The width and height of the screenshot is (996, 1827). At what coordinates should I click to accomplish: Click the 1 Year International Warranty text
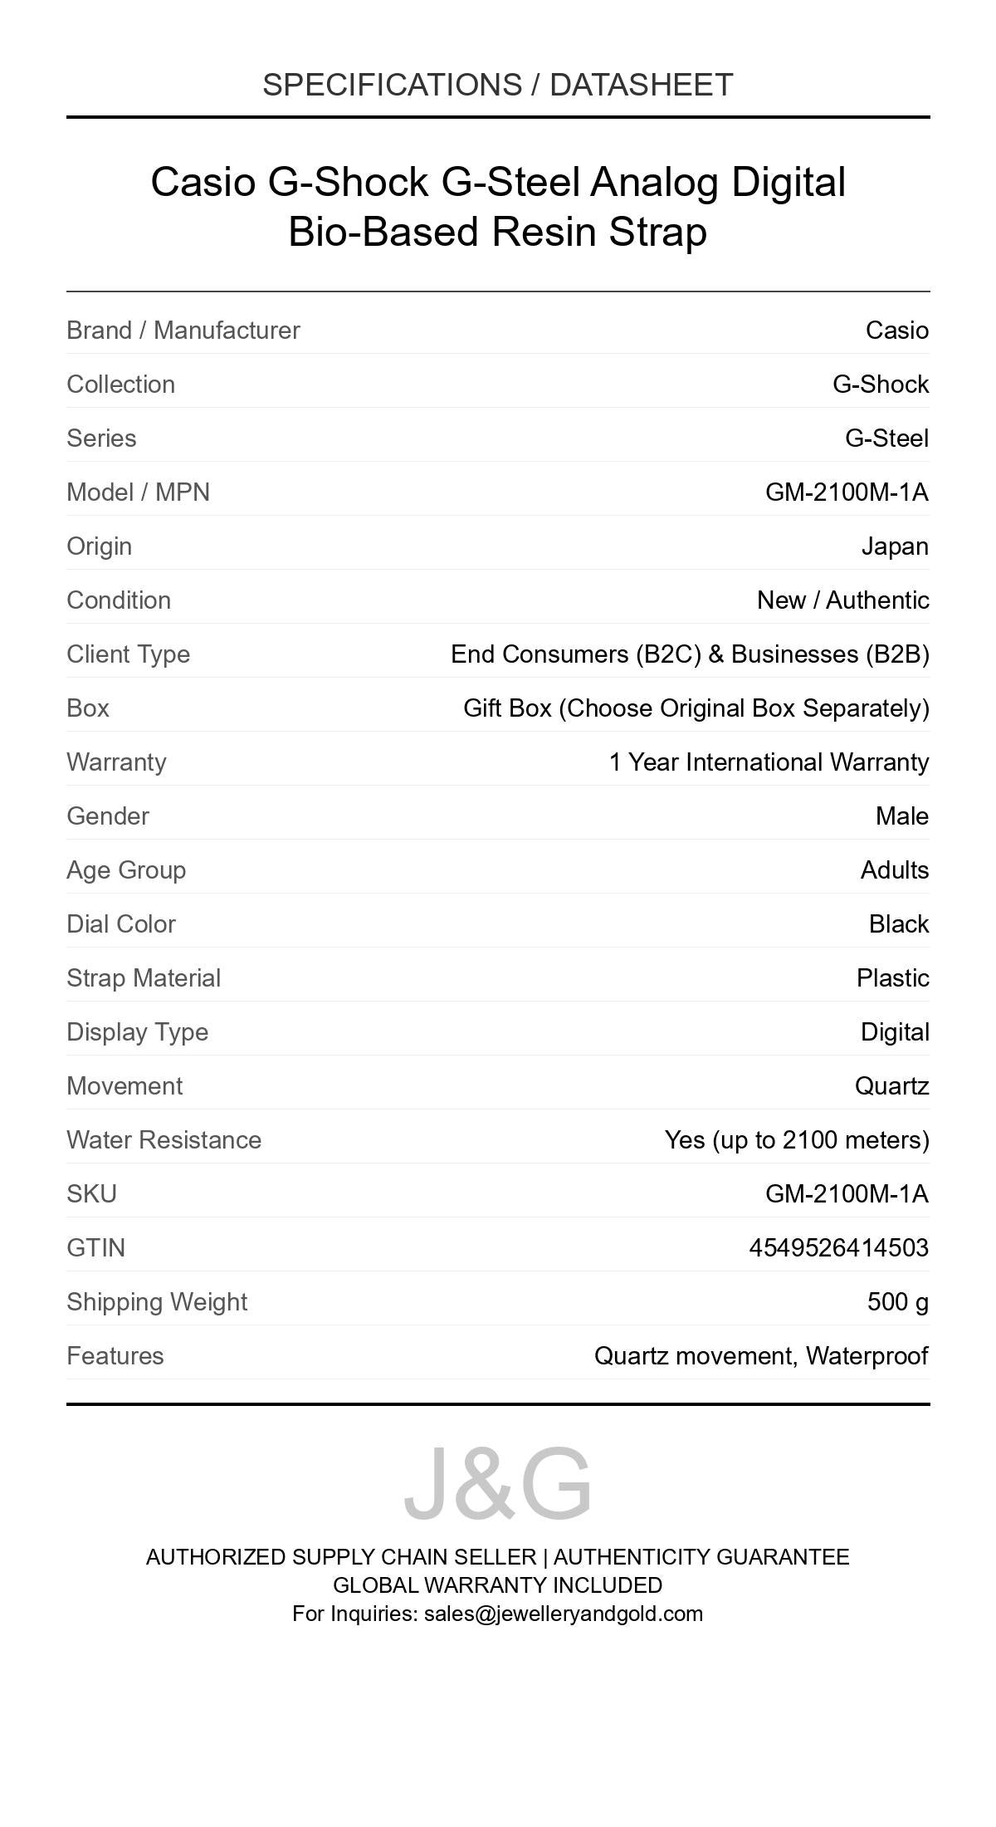coord(769,762)
